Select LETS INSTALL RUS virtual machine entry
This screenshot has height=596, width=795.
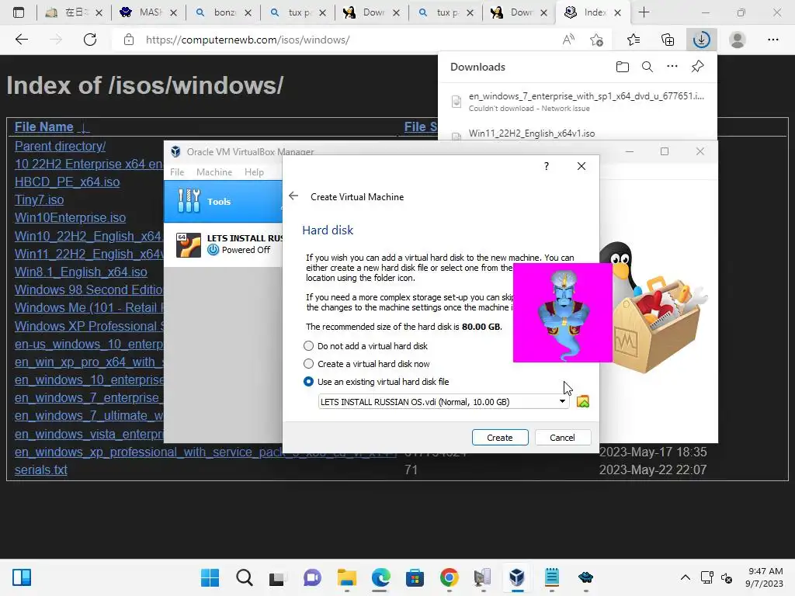tap(223, 244)
